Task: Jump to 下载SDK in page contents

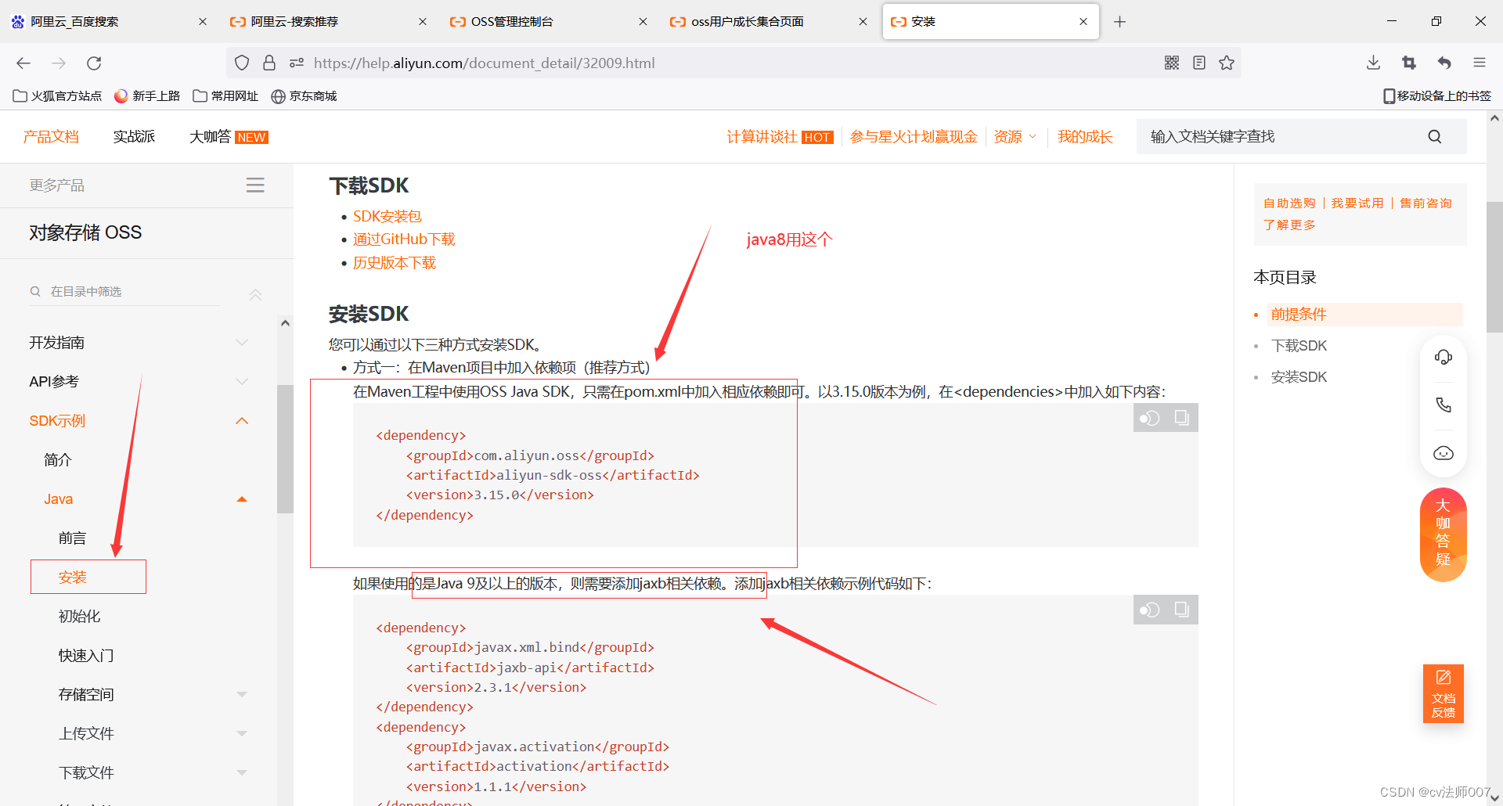Action: pyautogui.click(x=1299, y=346)
